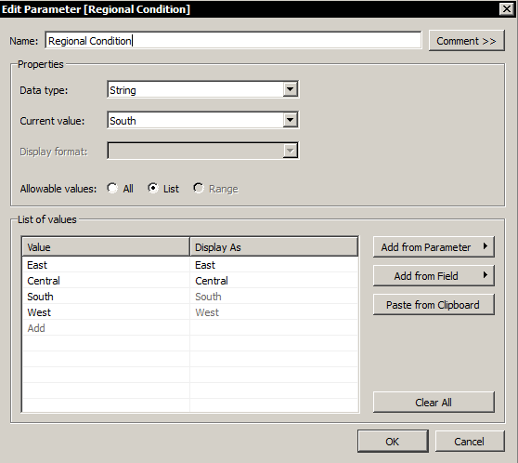Open the Data type dropdown arrow
This screenshot has width=518, height=463.
pos(290,89)
